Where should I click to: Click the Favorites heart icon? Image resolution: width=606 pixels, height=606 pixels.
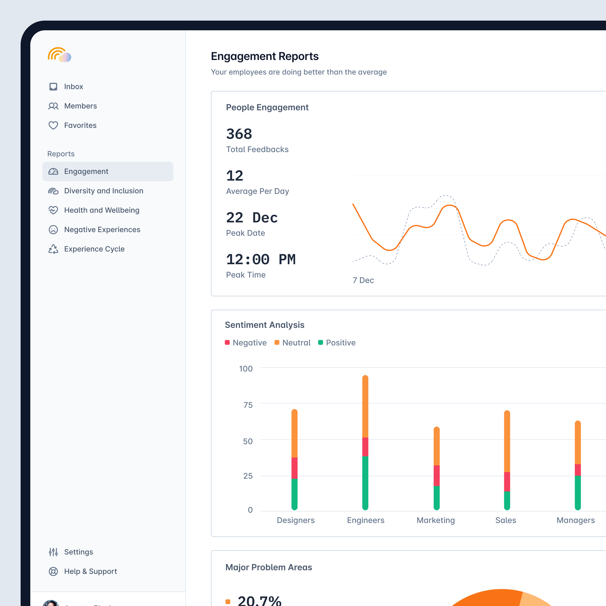53,125
